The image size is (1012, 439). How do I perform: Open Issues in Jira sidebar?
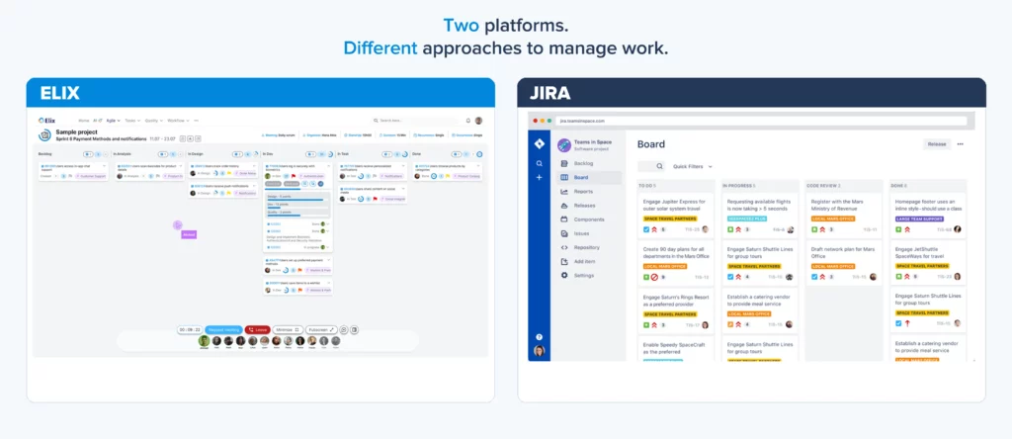[x=589, y=233]
